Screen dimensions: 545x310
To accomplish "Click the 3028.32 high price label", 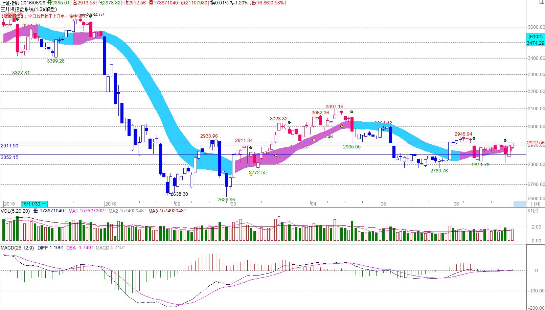I will point(279,119).
